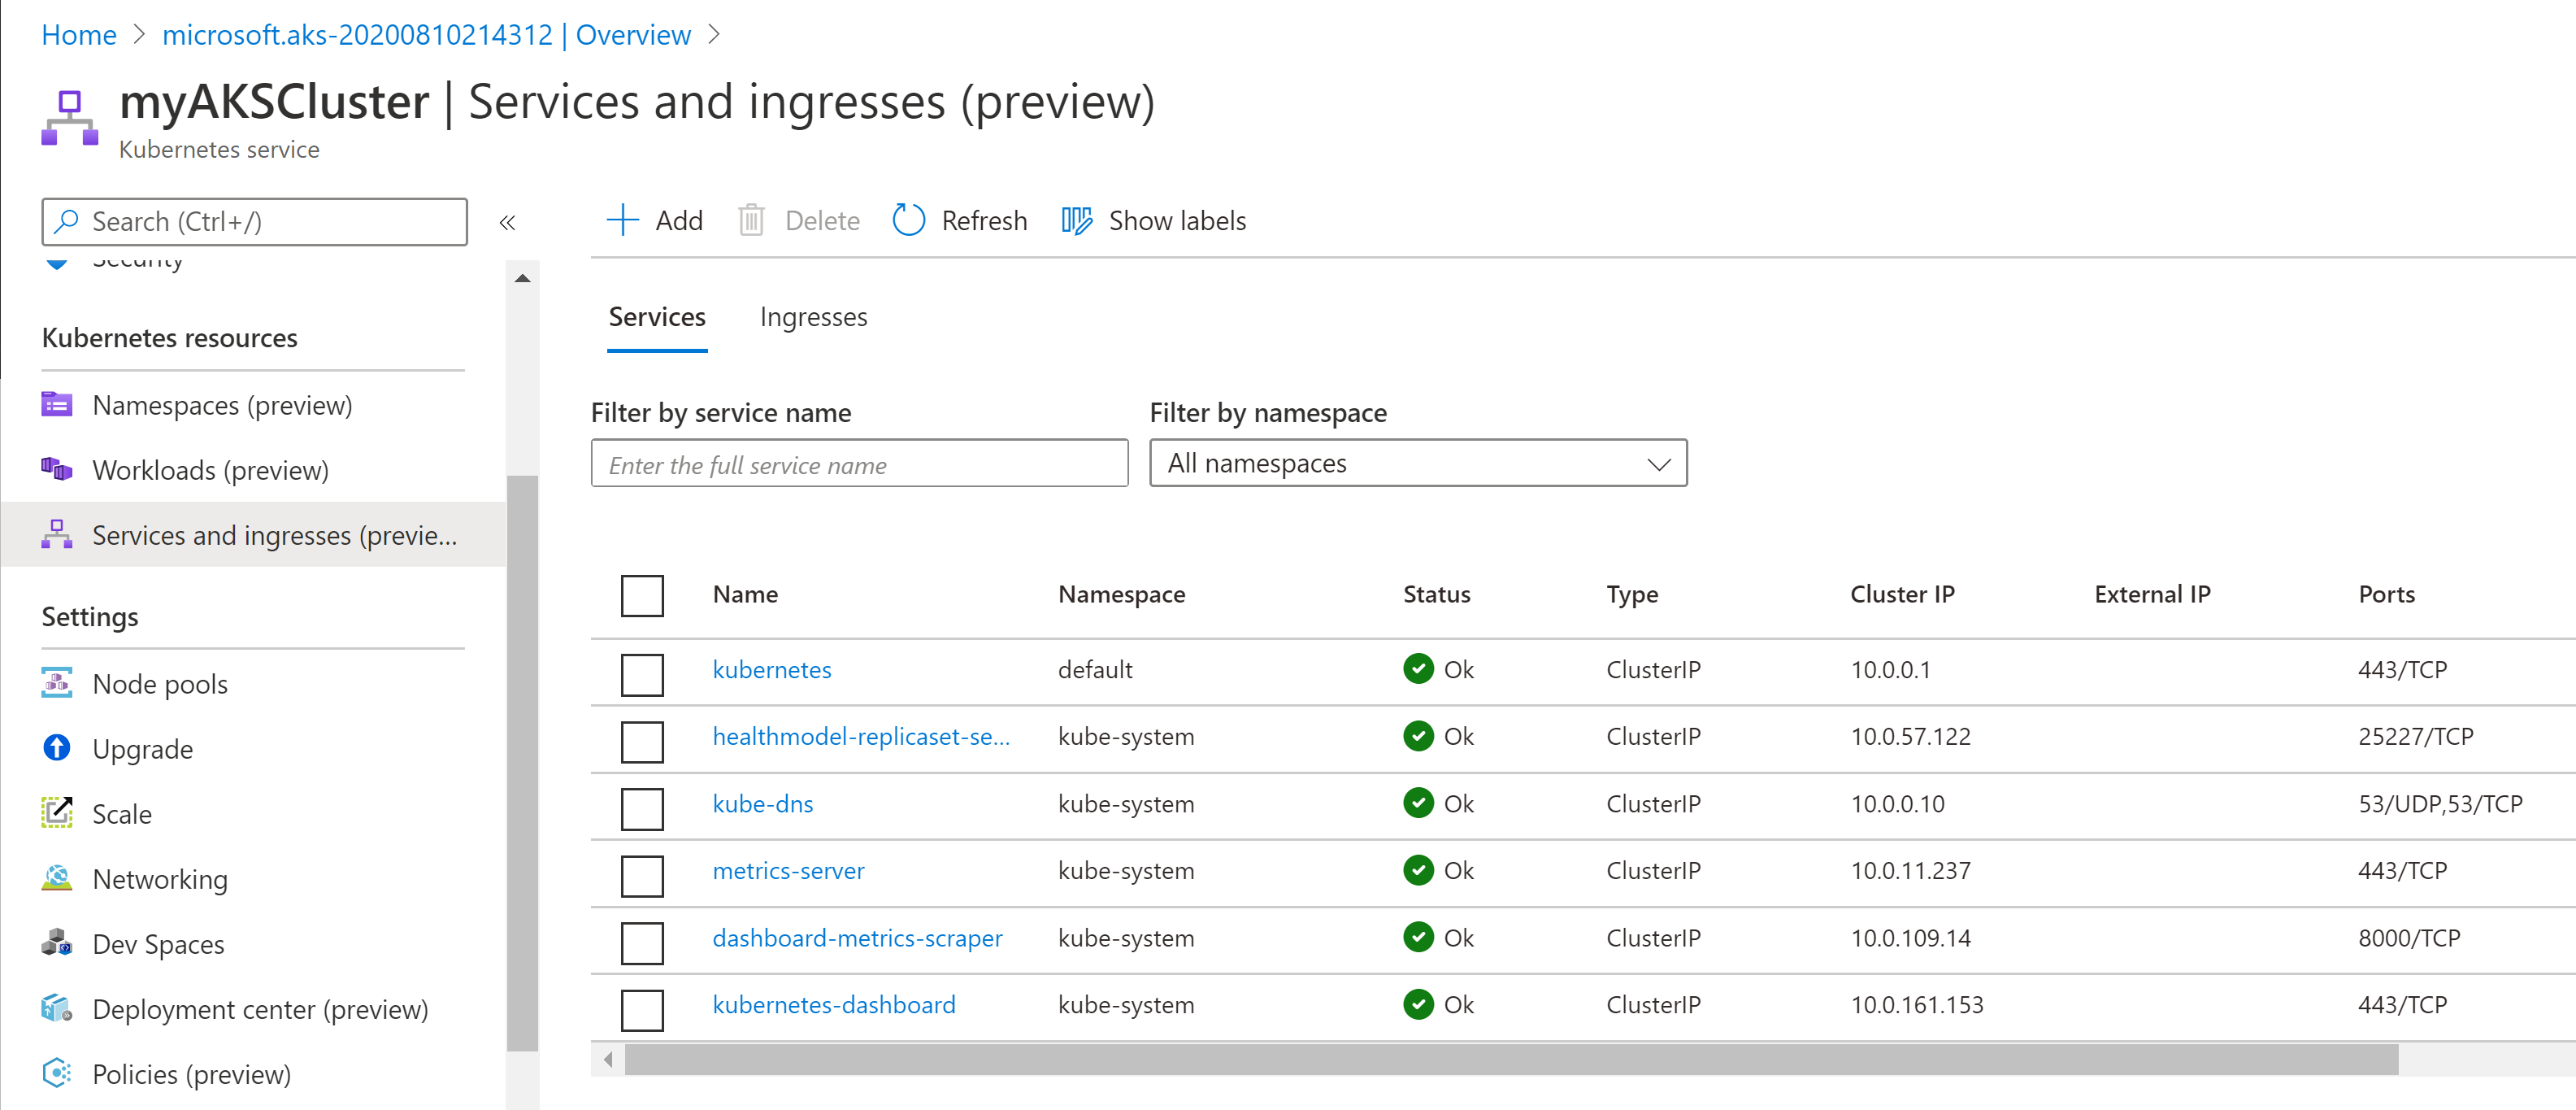Click the Show labels icon
The width and height of the screenshot is (2576, 1110).
(1076, 220)
